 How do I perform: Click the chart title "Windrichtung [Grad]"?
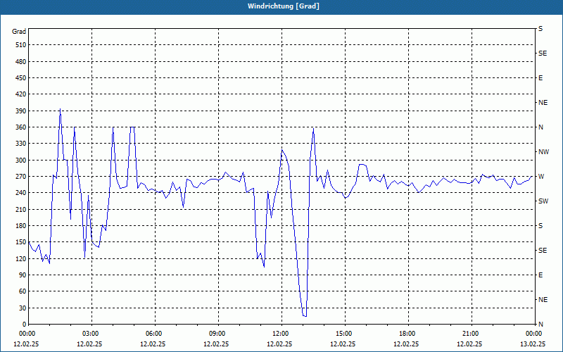284,6
